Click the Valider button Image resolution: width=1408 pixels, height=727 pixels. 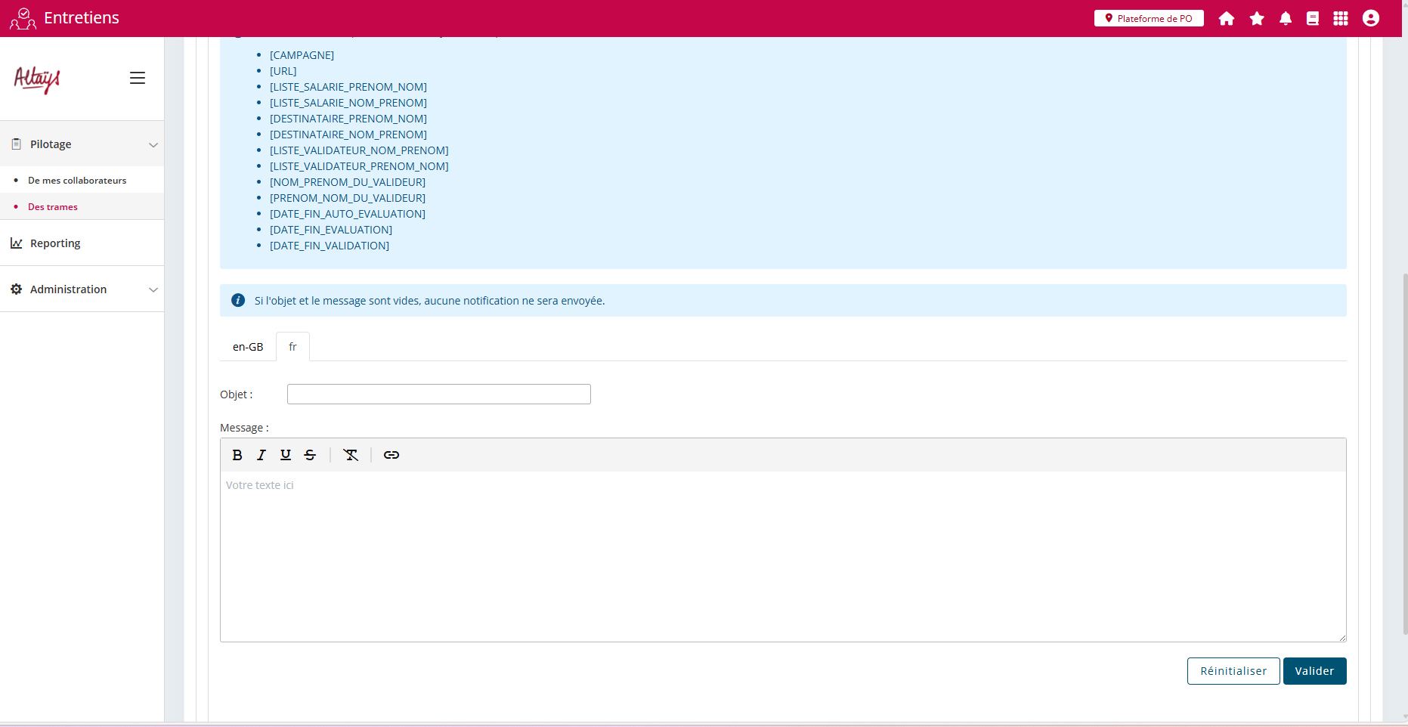[x=1314, y=671]
